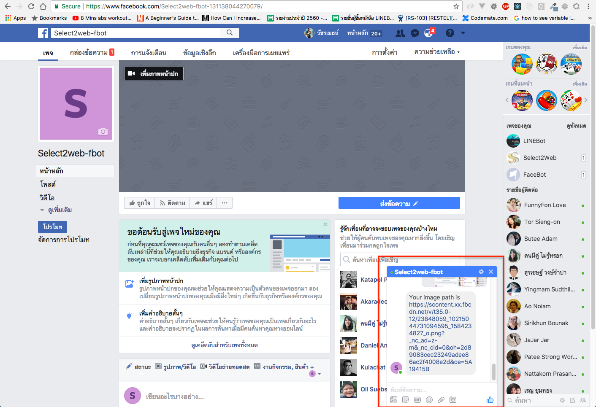Click the purple S page profile picture
The height and width of the screenshot is (407, 596).
[76, 104]
